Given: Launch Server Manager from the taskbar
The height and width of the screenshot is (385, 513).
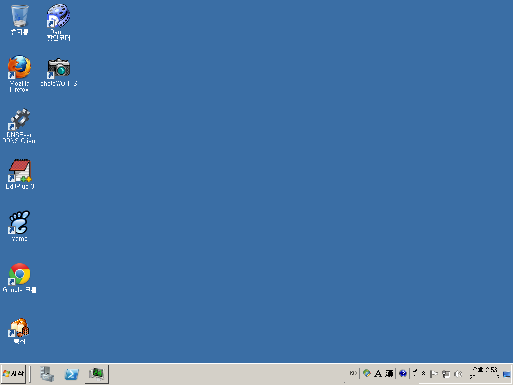Looking at the screenshot, I should (47, 374).
